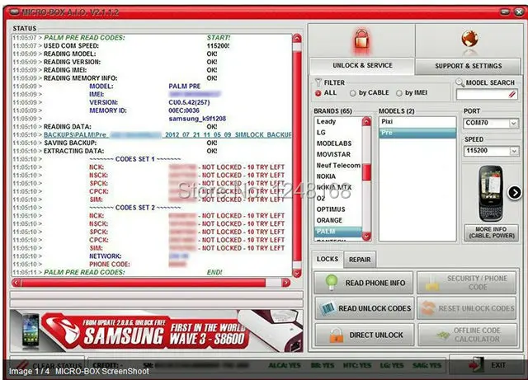The image size is (528, 380).
Task: Click the Samsung Wave 3 S8600 banner
Action: pyautogui.click(x=156, y=331)
